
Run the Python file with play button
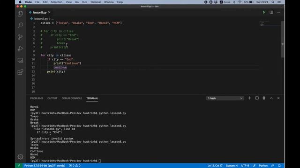[264, 13]
